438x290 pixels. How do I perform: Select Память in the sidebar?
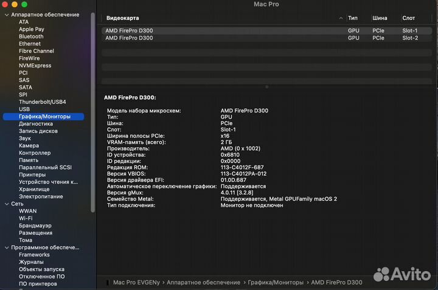tap(29, 160)
